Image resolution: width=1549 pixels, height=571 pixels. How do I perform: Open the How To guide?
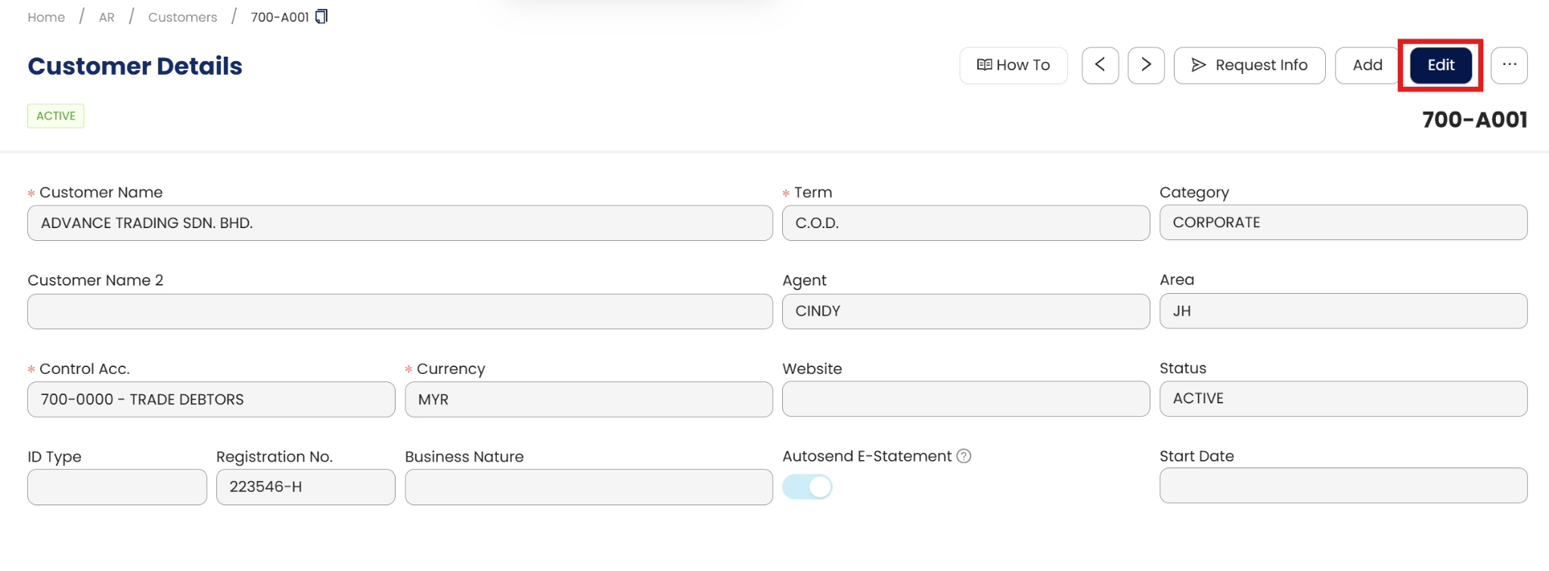pos(1014,65)
